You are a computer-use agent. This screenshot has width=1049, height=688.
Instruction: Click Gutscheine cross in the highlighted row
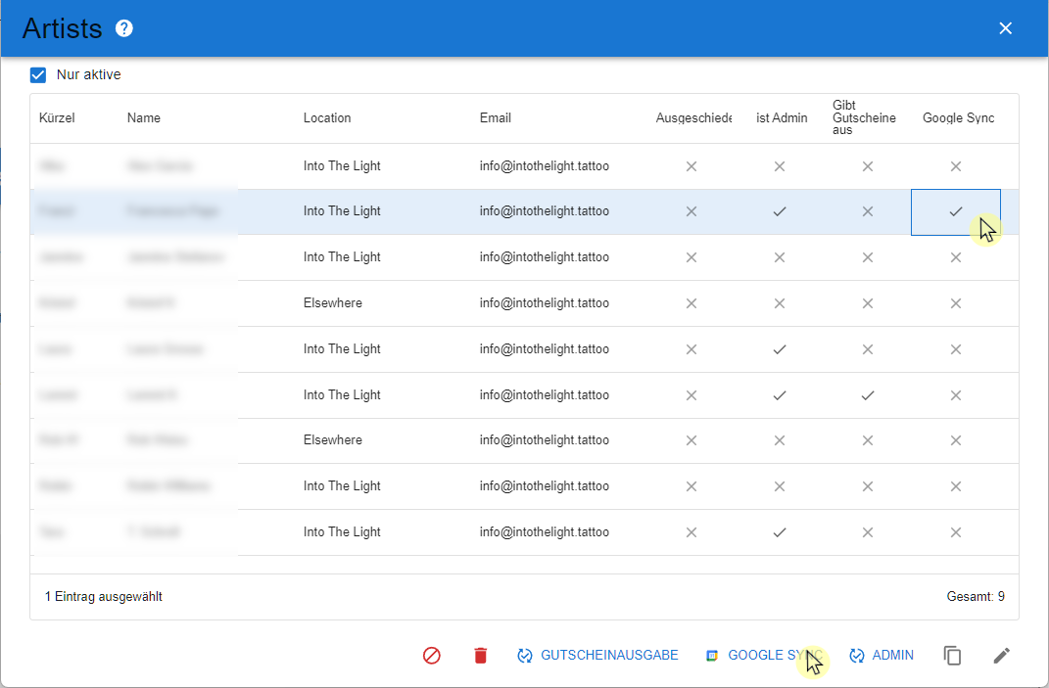coord(867,212)
